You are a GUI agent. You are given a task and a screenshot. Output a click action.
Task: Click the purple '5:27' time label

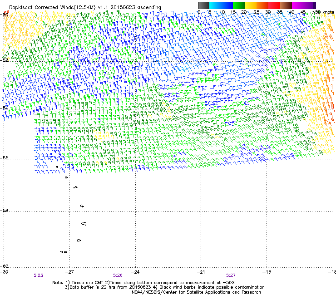231,275
